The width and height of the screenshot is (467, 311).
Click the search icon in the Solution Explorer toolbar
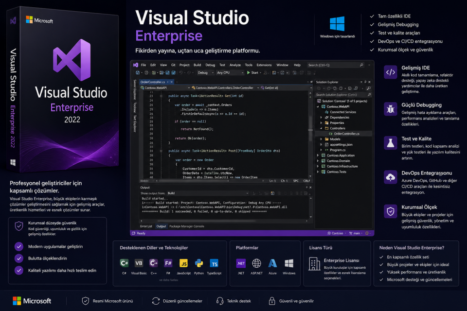[x=368, y=88]
